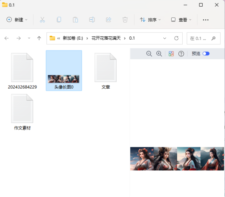The width and height of the screenshot is (225, 197).
Task: Expand the recent locations chevron
Action: pos(29,38)
